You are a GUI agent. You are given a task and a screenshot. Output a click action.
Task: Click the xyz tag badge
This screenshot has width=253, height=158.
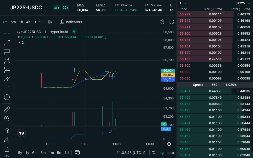57,8
